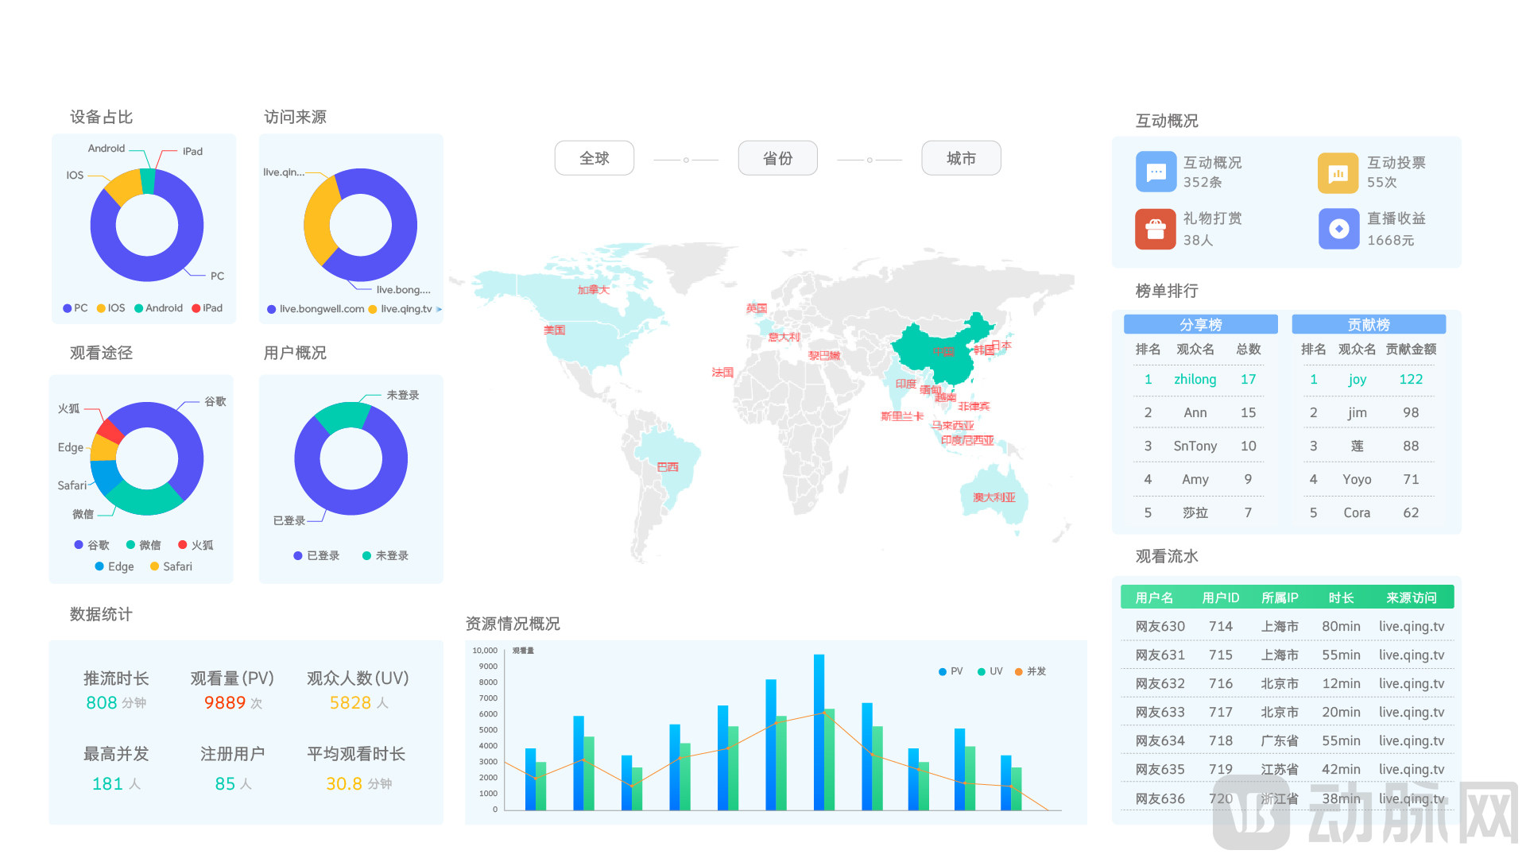Click Amy in the 分享榜 list
The image size is (1526, 858).
[1195, 479]
